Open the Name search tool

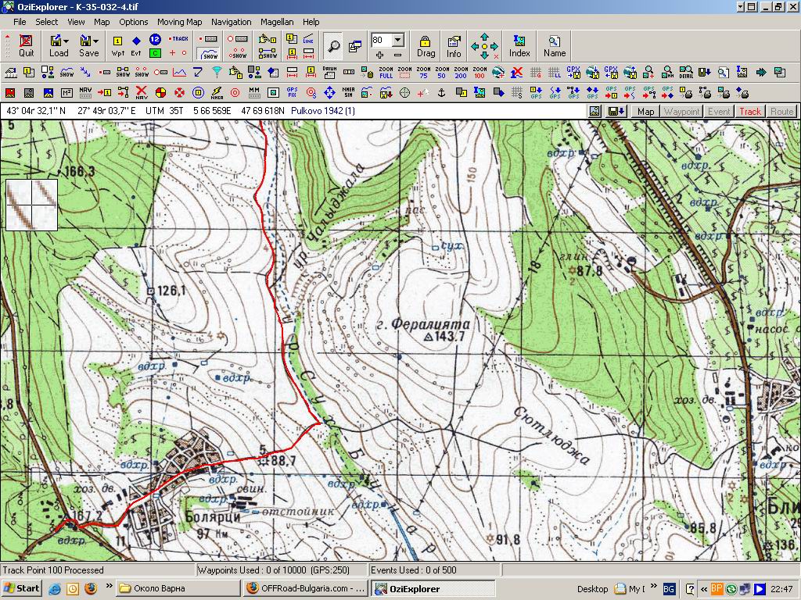pyautogui.click(x=555, y=45)
